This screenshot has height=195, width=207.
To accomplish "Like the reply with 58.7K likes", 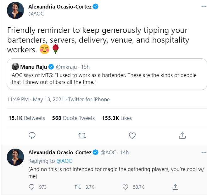I will (126, 187).
